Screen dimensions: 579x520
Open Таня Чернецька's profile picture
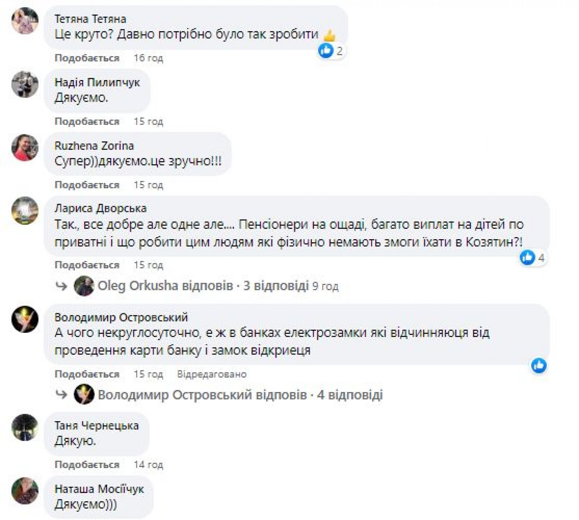[25, 428]
